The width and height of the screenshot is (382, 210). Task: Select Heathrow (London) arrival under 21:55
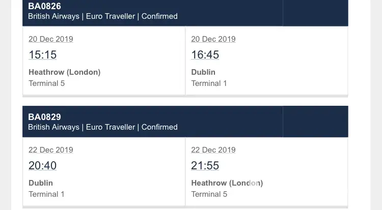point(227,183)
